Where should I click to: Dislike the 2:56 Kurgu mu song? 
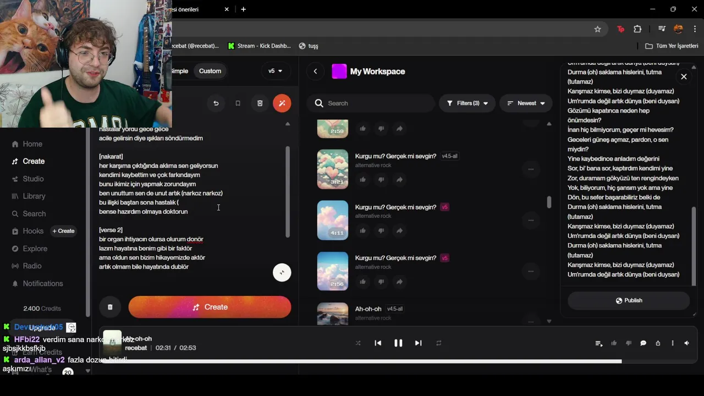(381, 282)
